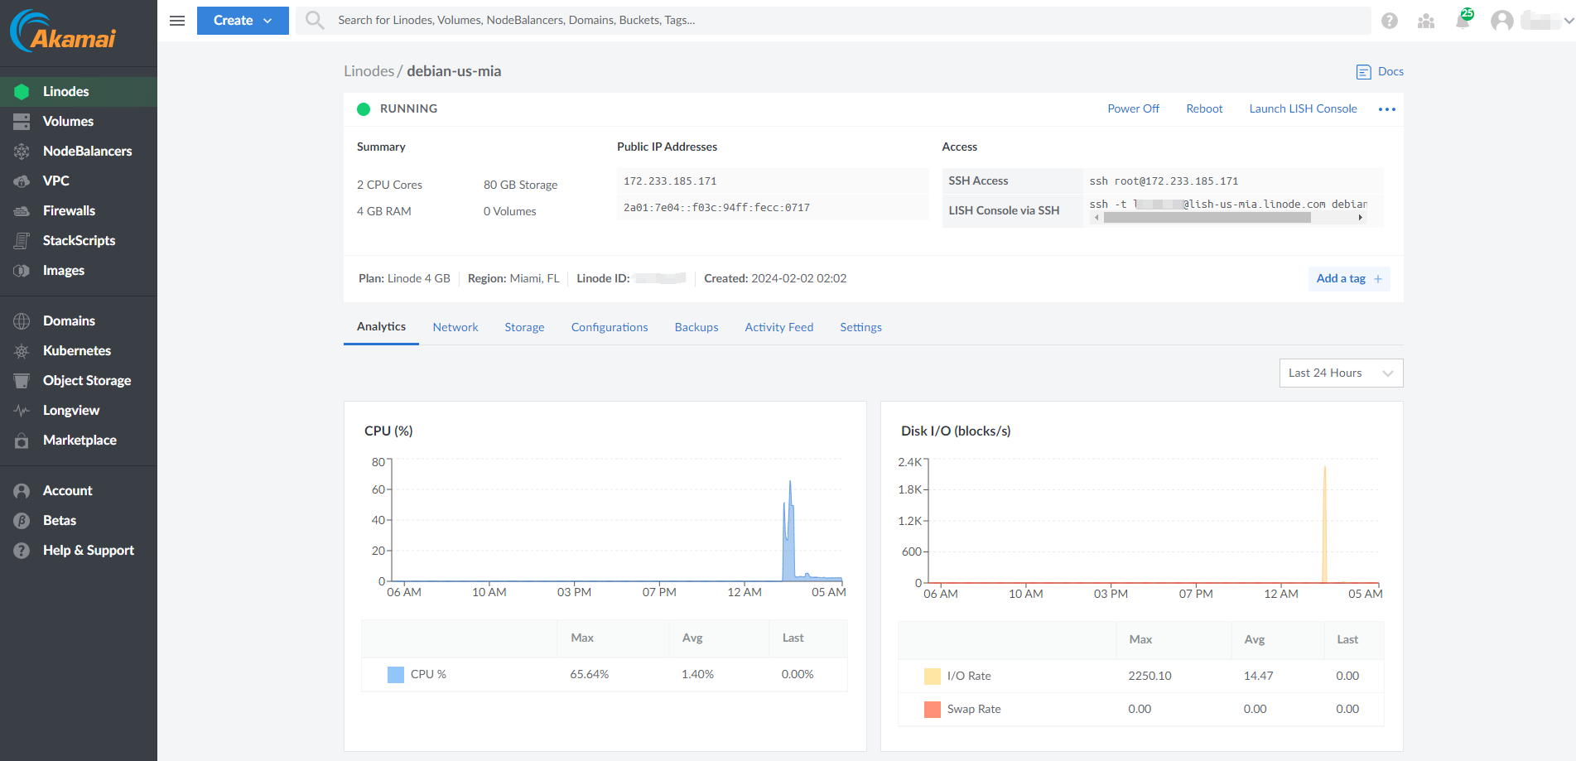Click the CPU max value 65.64%
Screen dimensions: 1576x761
[x=589, y=674]
